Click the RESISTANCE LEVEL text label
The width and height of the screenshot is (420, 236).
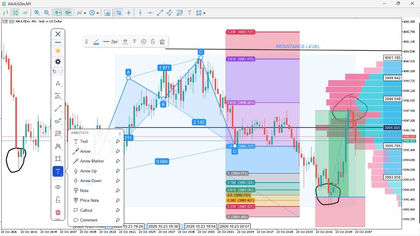click(298, 47)
